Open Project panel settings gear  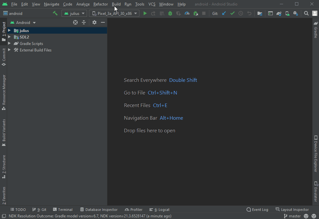(x=94, y=22)
